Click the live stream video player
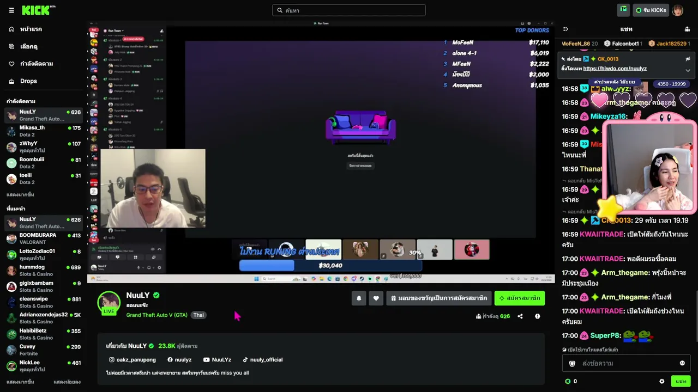Image resolution: width=698 pixels, height=392 pixels. click(321, 152)
